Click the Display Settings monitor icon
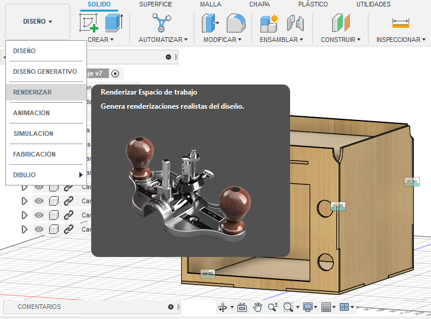 308,307
